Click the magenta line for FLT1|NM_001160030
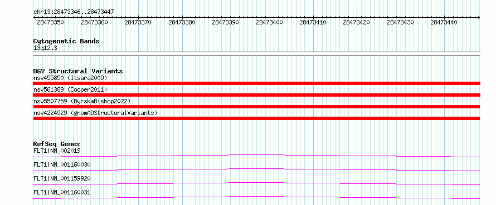This screenshot has width=496, height=205. click(256, 169)
